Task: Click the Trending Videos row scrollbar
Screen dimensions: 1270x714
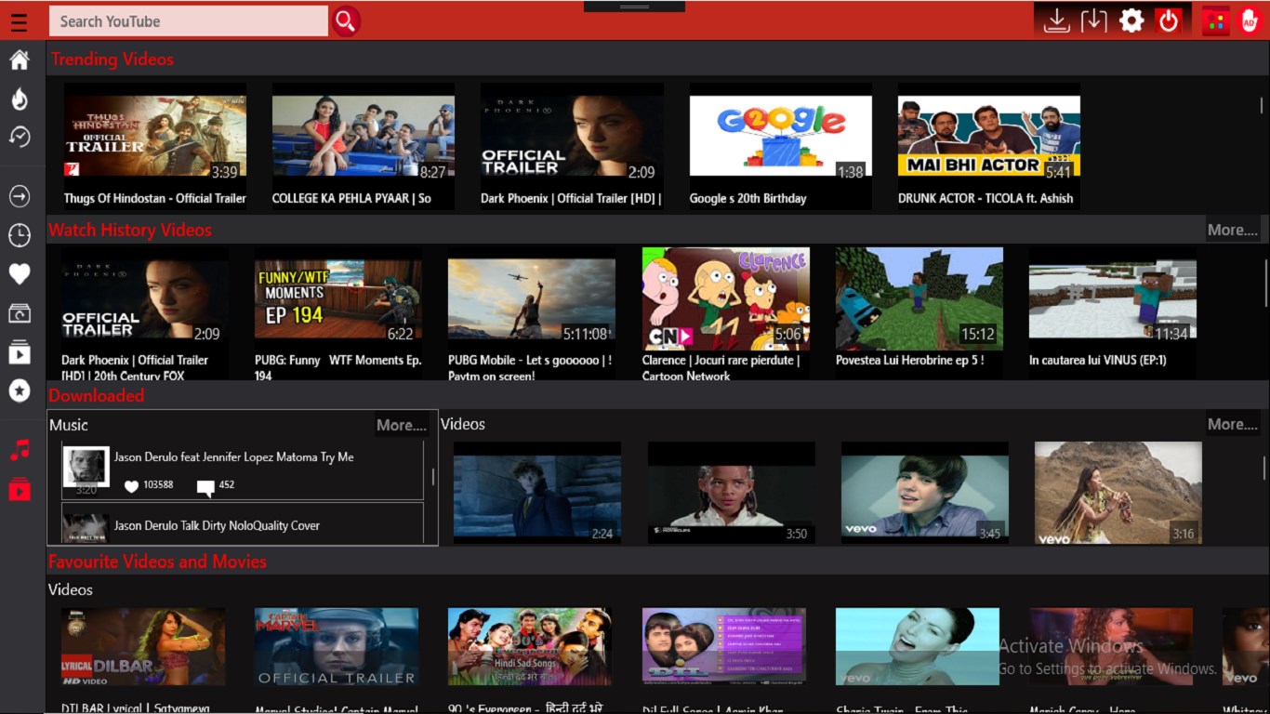Action: click(1262, 106)
